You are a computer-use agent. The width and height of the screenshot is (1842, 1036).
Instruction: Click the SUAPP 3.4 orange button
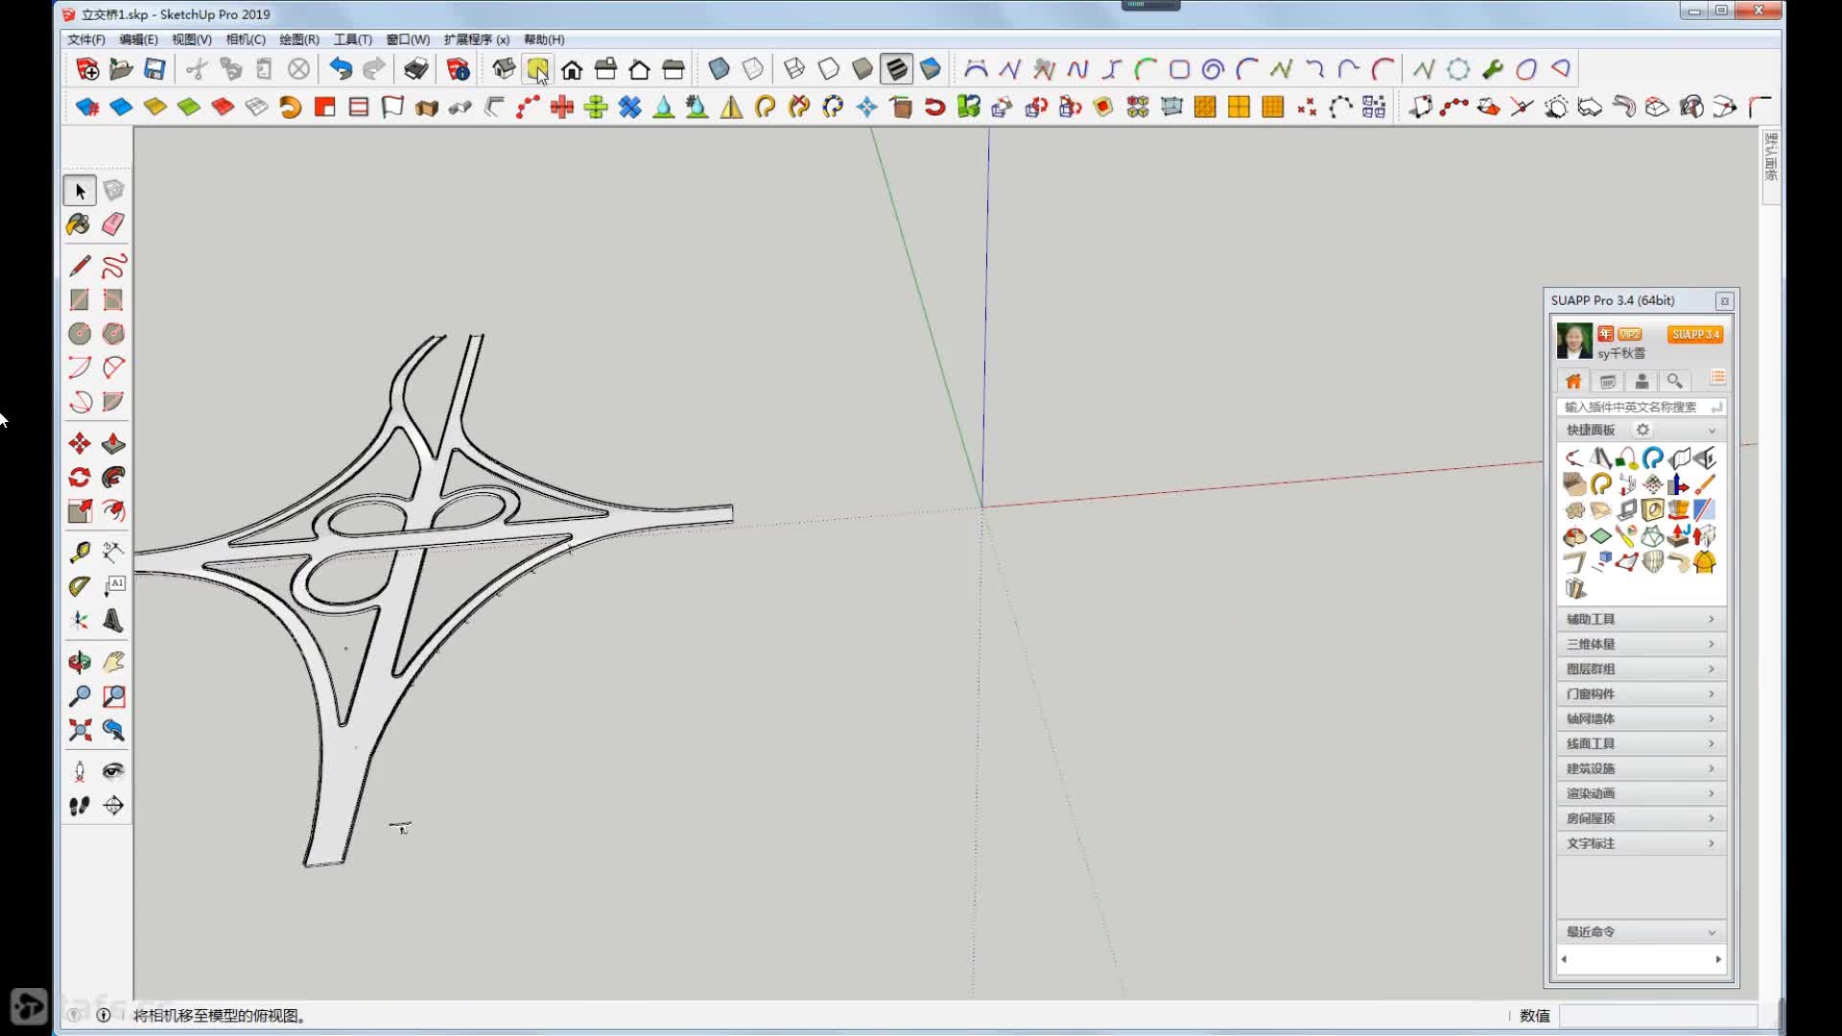click(1695, 334)
